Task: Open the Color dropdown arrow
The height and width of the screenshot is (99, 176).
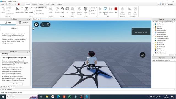Action: pos(85,14)
